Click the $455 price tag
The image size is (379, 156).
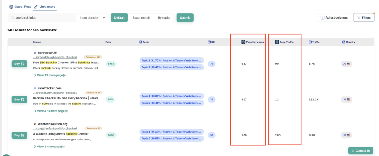click(111, 64)
